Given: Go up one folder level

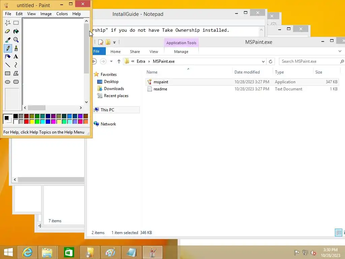Looking at the screenshot, I should coord(119,61).
